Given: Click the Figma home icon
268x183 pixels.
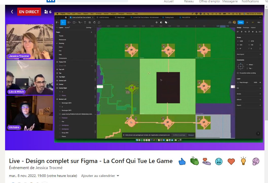Looking at the screenshot, I should point(66,17).
